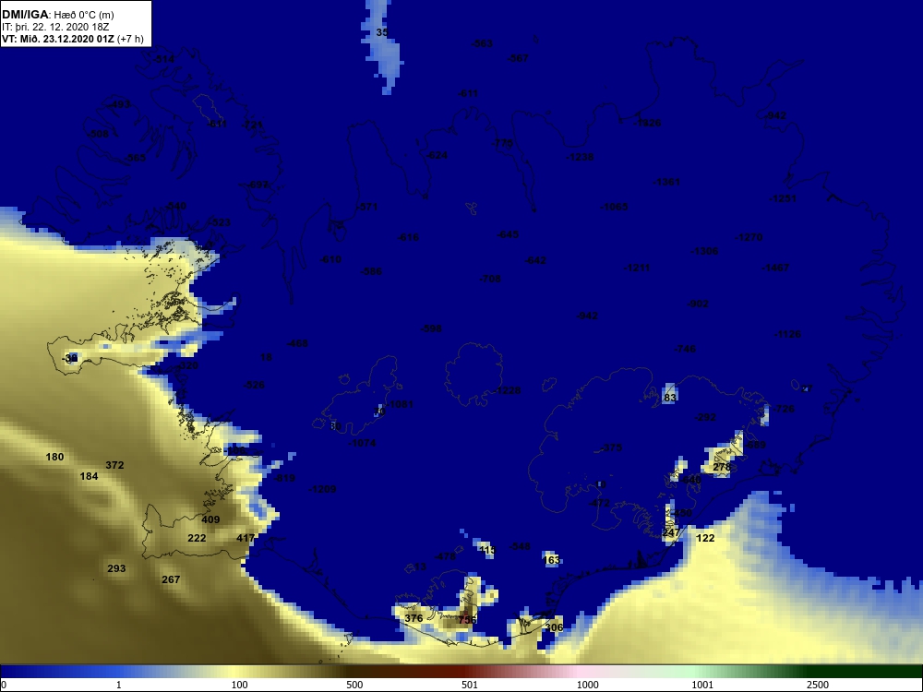Click the map value -493
923x692 pixels.
click(x=120, y=105)
